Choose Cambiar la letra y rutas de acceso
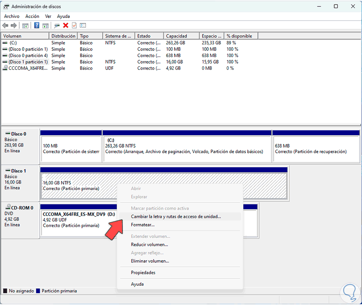 pos(180,216)
